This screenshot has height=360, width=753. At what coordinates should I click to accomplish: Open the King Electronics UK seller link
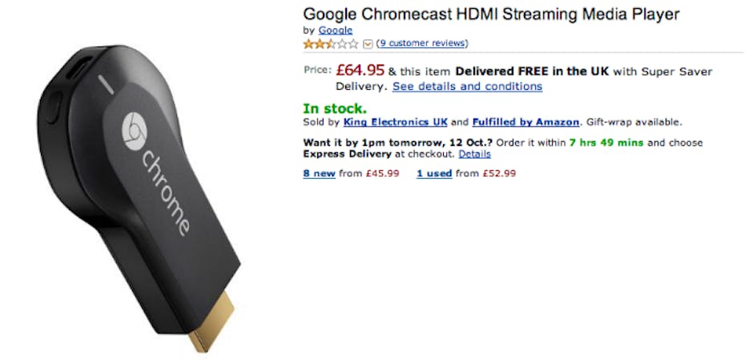coord(395,122)
